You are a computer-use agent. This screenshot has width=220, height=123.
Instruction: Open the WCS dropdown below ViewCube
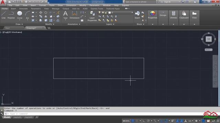[209, 50]
